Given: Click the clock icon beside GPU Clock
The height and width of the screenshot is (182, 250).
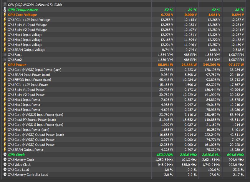Looking at the screenshot, I should coord(5,154).
